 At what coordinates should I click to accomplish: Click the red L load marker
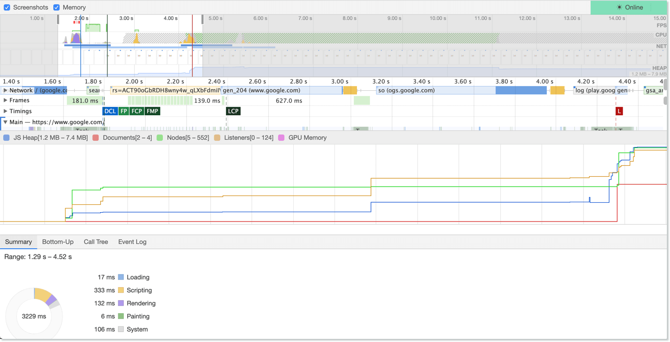(x=619, y=111)
